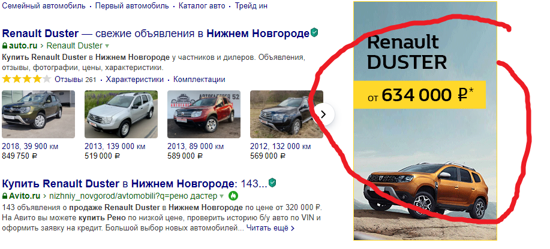The height and width of the screenshot is (249, 550).
Task: Expand the snippet with Читать ещё
Action: point(270,228)
